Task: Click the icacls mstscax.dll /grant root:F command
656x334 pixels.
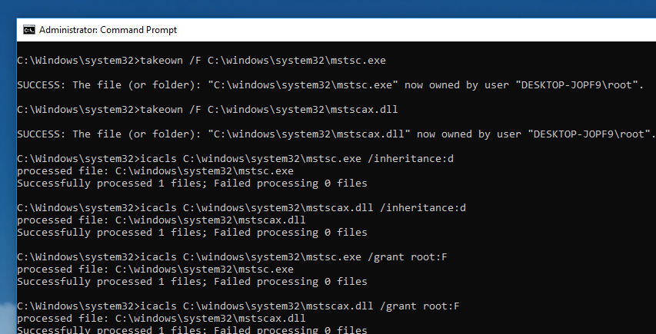Action: (x=238, y=306)
